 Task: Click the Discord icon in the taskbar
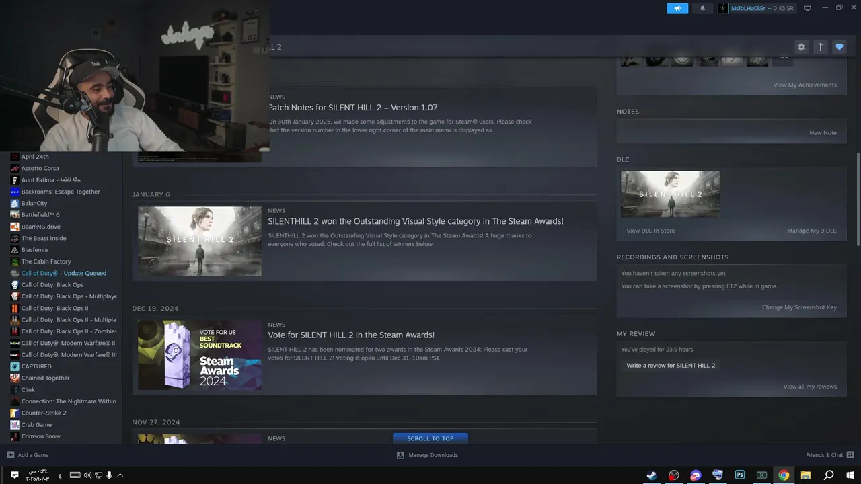coord(696,475)
